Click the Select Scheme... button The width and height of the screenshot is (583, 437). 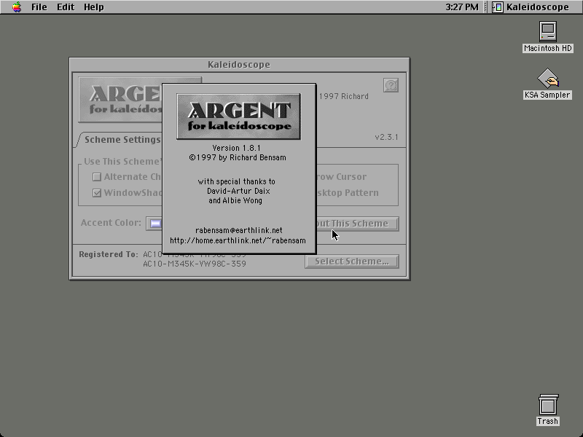[352, 261]
